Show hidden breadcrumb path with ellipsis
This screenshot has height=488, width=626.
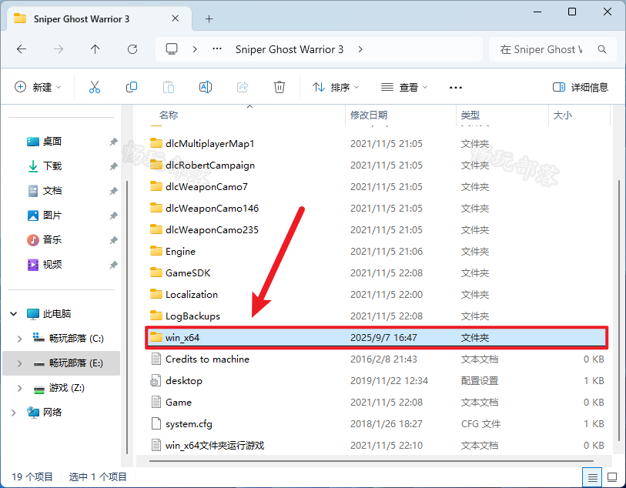[217, 49]
